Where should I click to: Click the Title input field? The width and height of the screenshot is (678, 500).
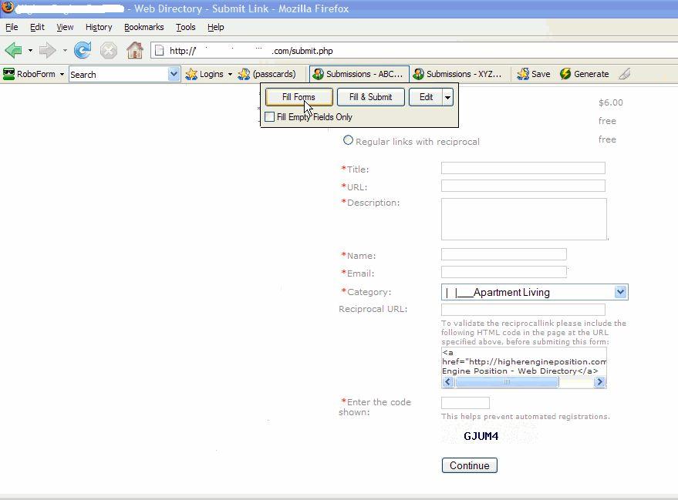coord(523,168)
